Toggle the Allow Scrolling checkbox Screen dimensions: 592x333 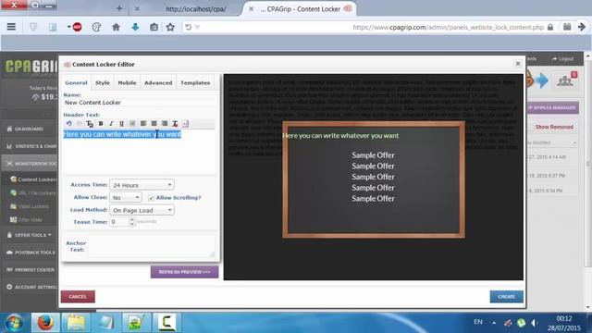click(x=151, y=197)
